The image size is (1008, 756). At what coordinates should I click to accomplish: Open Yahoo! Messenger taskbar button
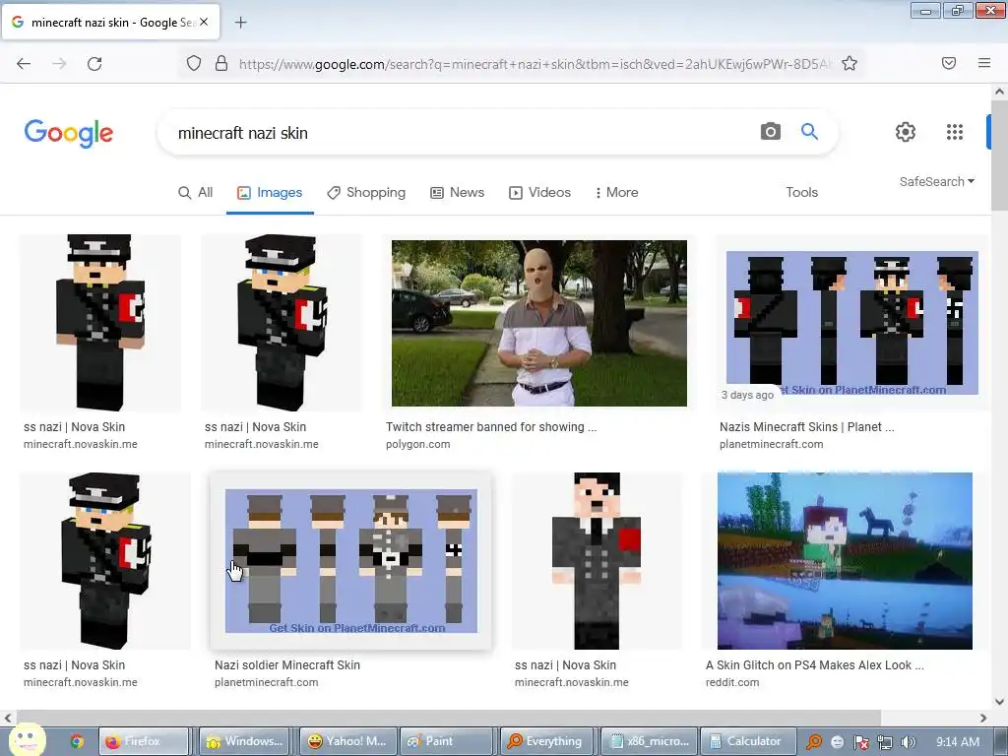347,741
